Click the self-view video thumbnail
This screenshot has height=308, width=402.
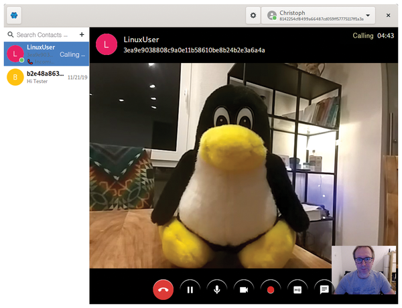click(x=364, y=270)
